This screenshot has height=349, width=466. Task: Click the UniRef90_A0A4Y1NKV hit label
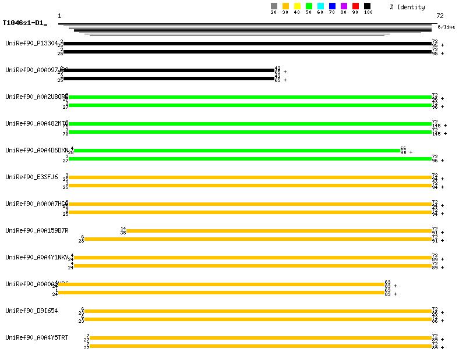(37, 257)
